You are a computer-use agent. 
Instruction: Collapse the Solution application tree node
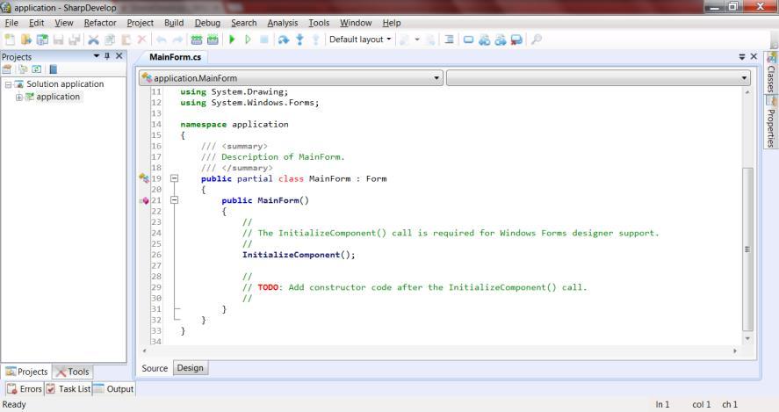pyautogui.click(x=8, y=84)
